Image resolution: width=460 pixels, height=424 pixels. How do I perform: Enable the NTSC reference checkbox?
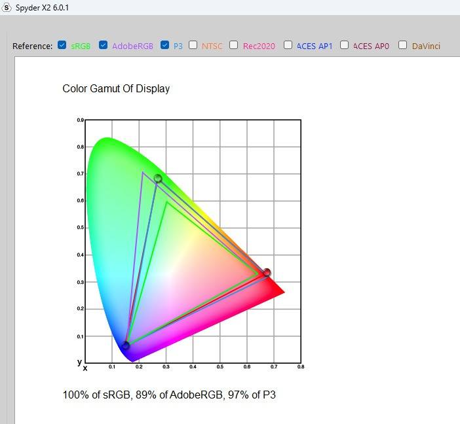tap(193, 46)
